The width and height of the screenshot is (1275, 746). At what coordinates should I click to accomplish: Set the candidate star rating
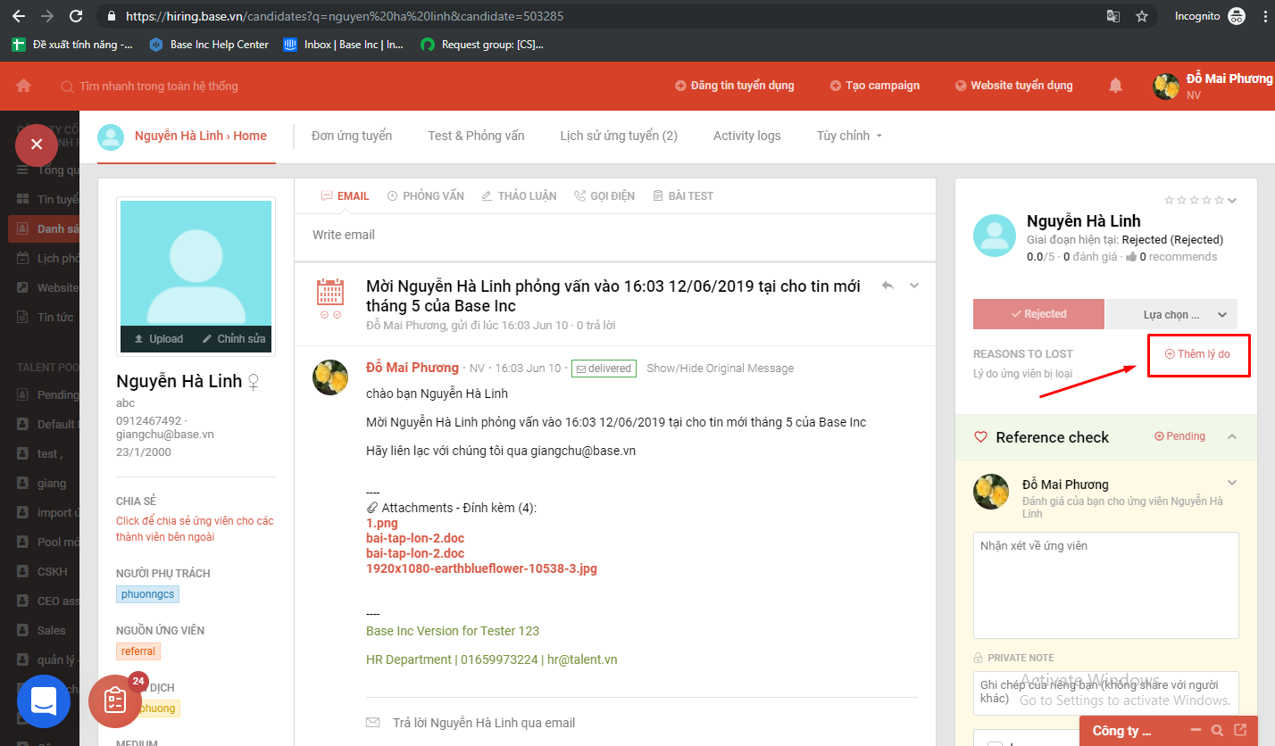pyautogui.click(x=1194, y=200)
